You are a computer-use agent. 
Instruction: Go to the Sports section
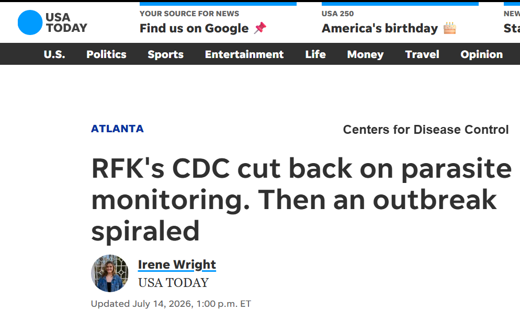[x=165, y=54]
